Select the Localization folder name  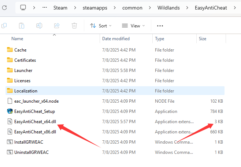tap(26, 91)
